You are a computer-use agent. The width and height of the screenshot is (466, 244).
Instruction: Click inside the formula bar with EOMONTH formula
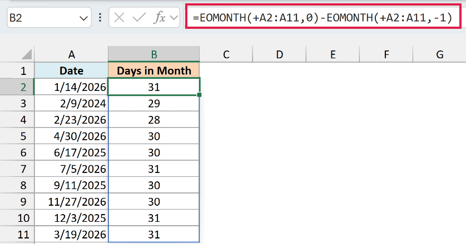click(x=323, y=18)
